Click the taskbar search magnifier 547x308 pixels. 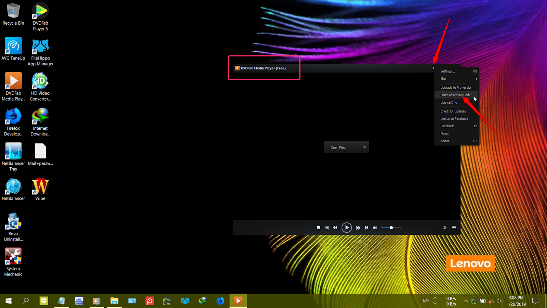pos(26,301)
